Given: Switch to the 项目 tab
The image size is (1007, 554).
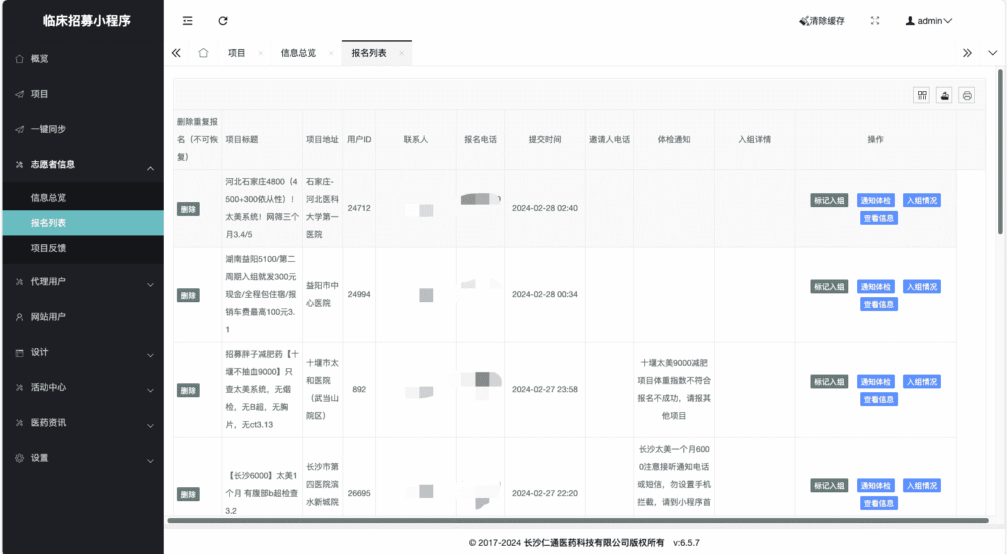Looking at the screenshot, I should click(x=237, y=53).
